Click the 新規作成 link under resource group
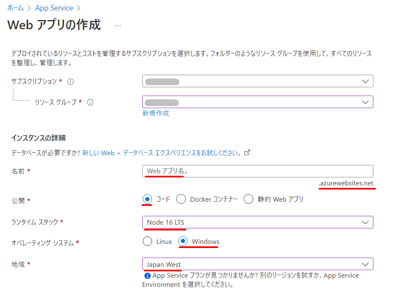This screenshot has height=296, width=396. 156,114
